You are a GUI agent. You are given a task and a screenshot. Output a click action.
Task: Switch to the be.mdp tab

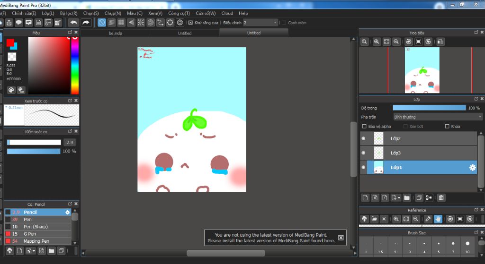pyautogui.click(x=115, y=33)
